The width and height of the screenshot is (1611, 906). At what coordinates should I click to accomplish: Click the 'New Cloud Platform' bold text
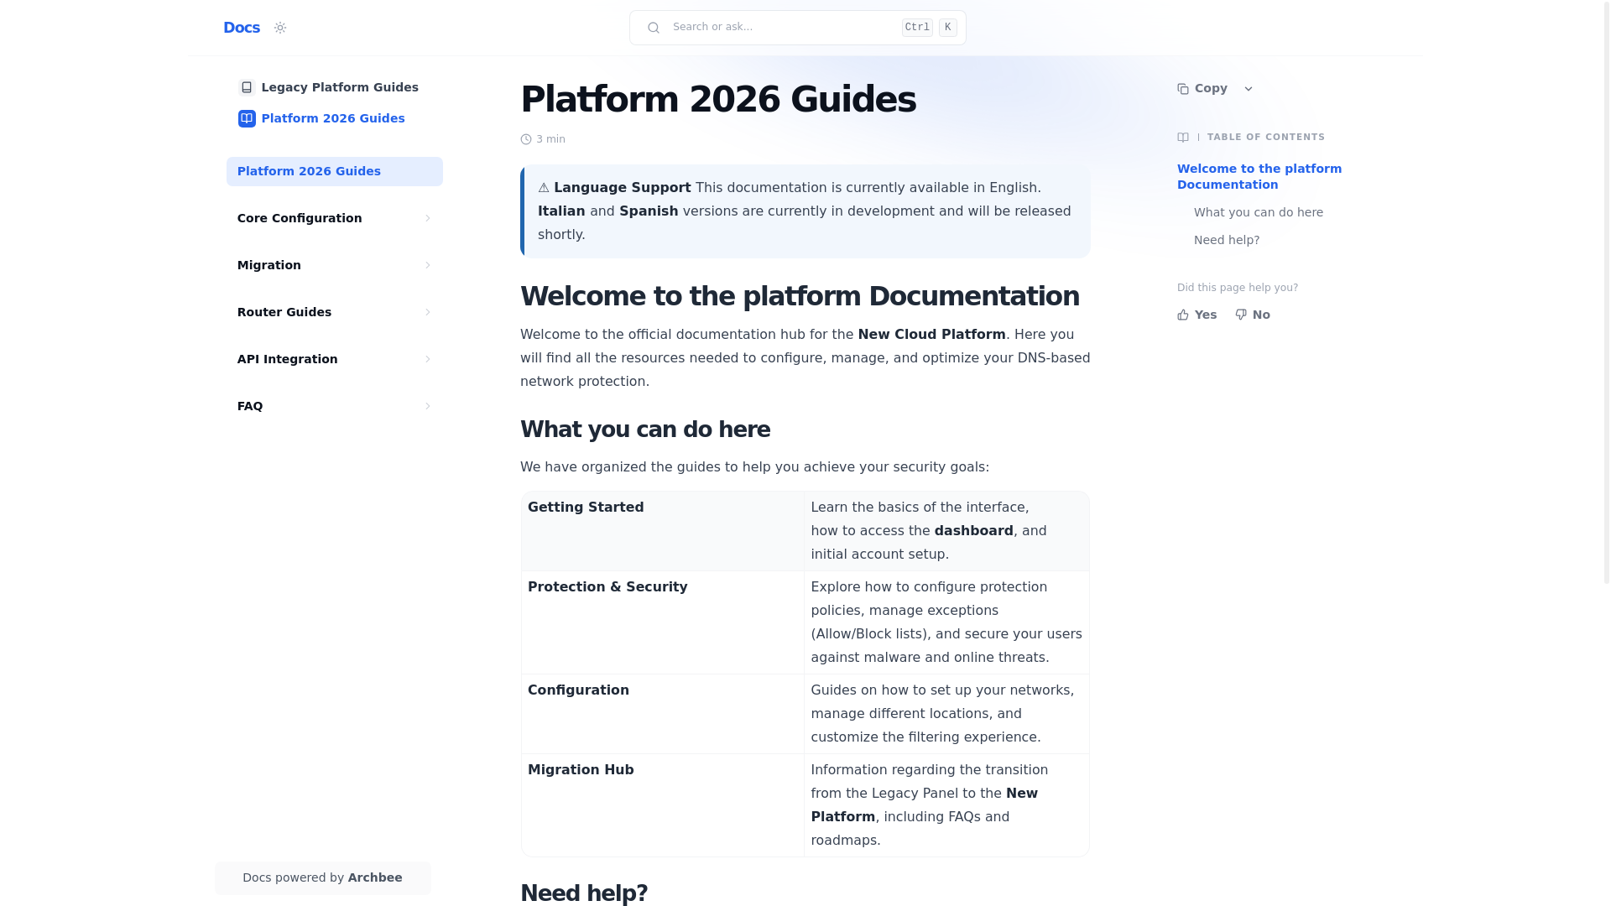tap(931, 335)
